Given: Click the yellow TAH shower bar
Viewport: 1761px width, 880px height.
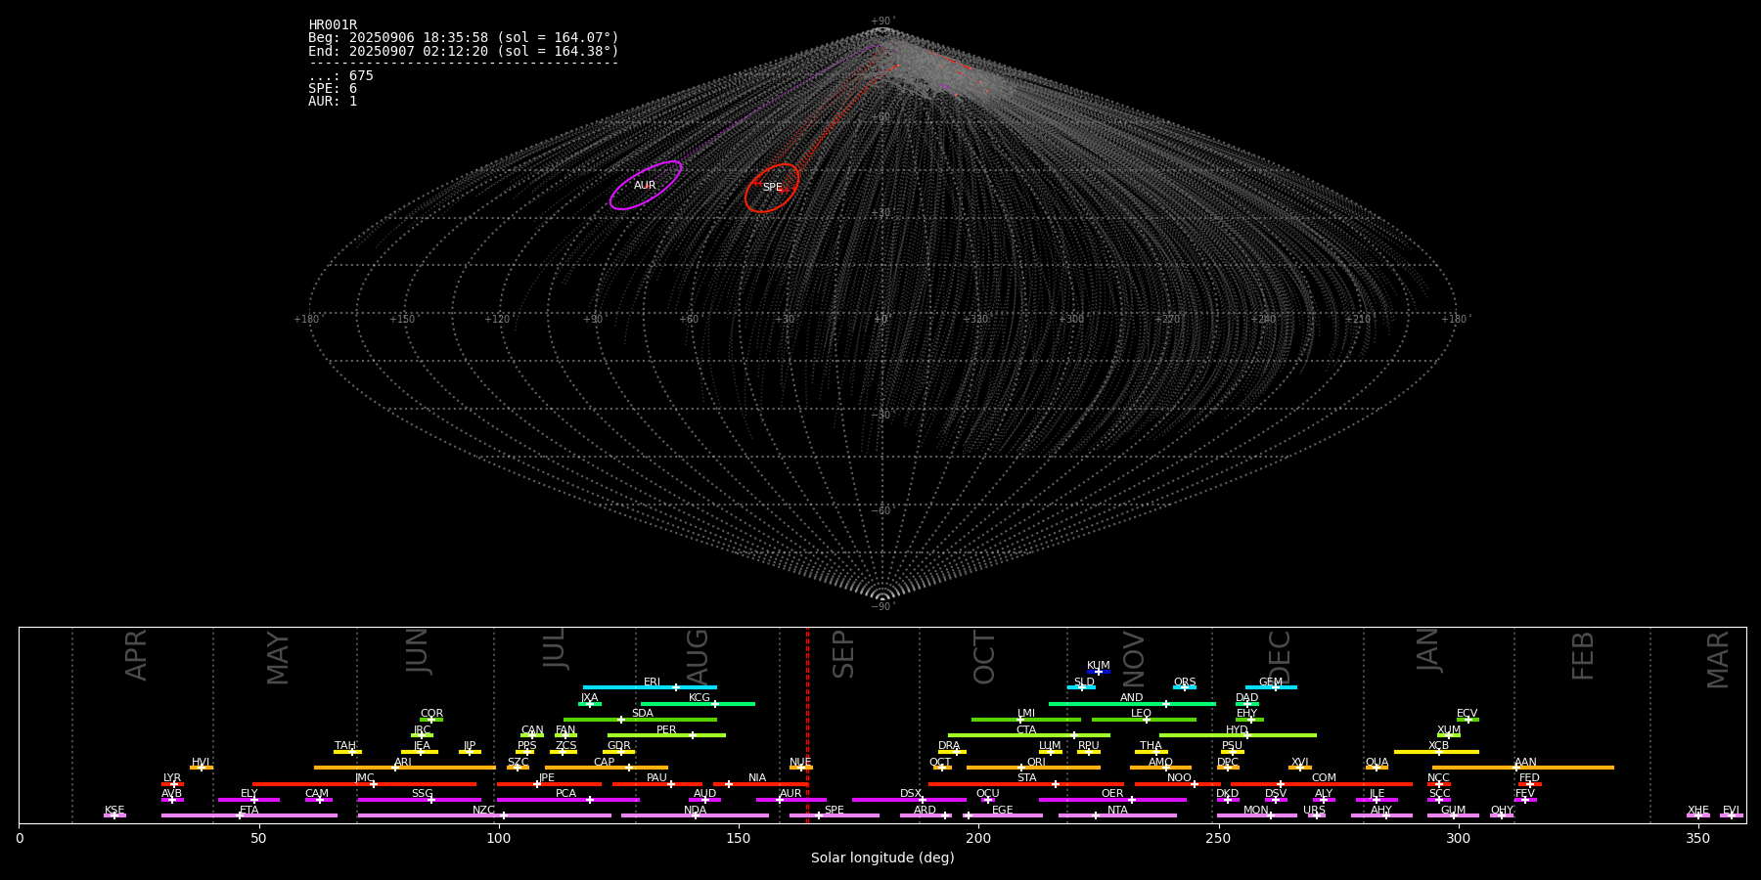Looking at the screenshot, I should click(347, 752).
